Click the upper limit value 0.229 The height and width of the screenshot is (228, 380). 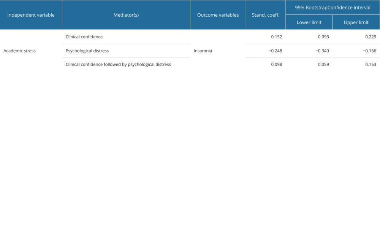371,37
